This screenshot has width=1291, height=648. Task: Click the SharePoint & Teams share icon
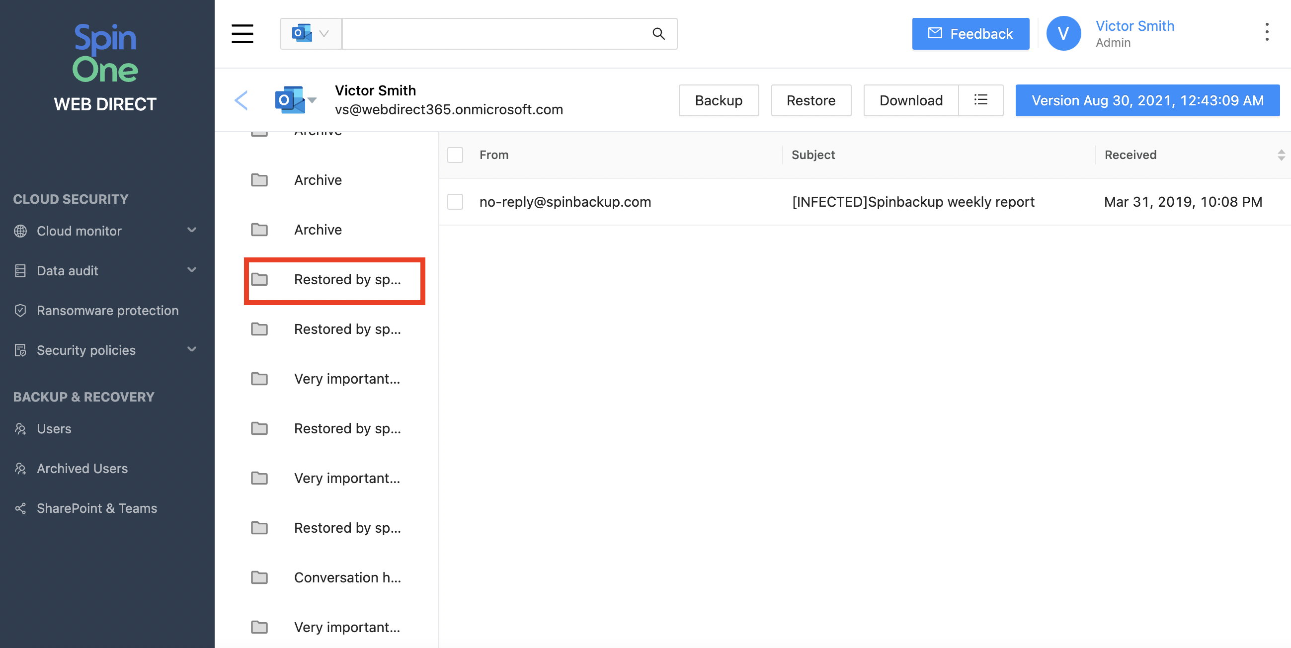click(x=20, y=508)
